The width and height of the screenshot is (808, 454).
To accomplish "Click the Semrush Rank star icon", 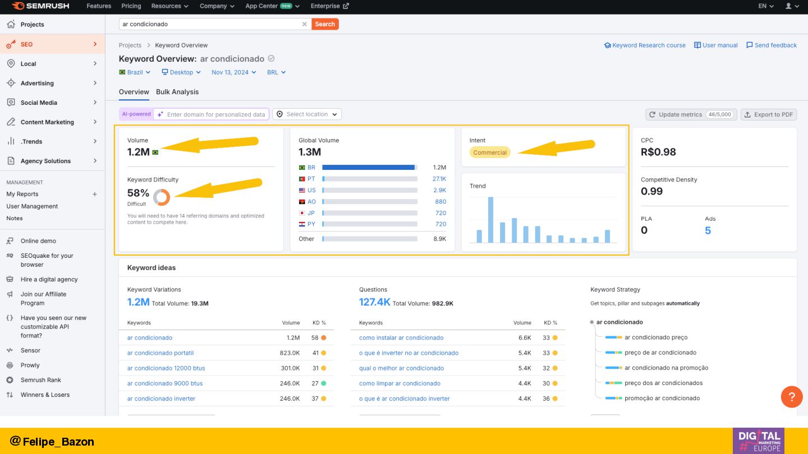I will (10, 380).
